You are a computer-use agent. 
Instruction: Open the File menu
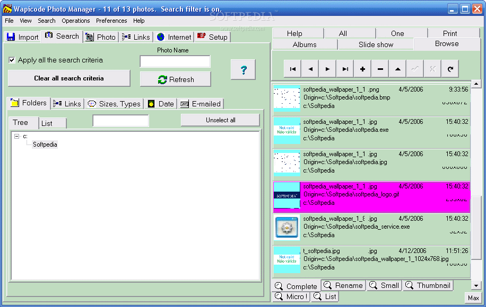pos(9,21)
